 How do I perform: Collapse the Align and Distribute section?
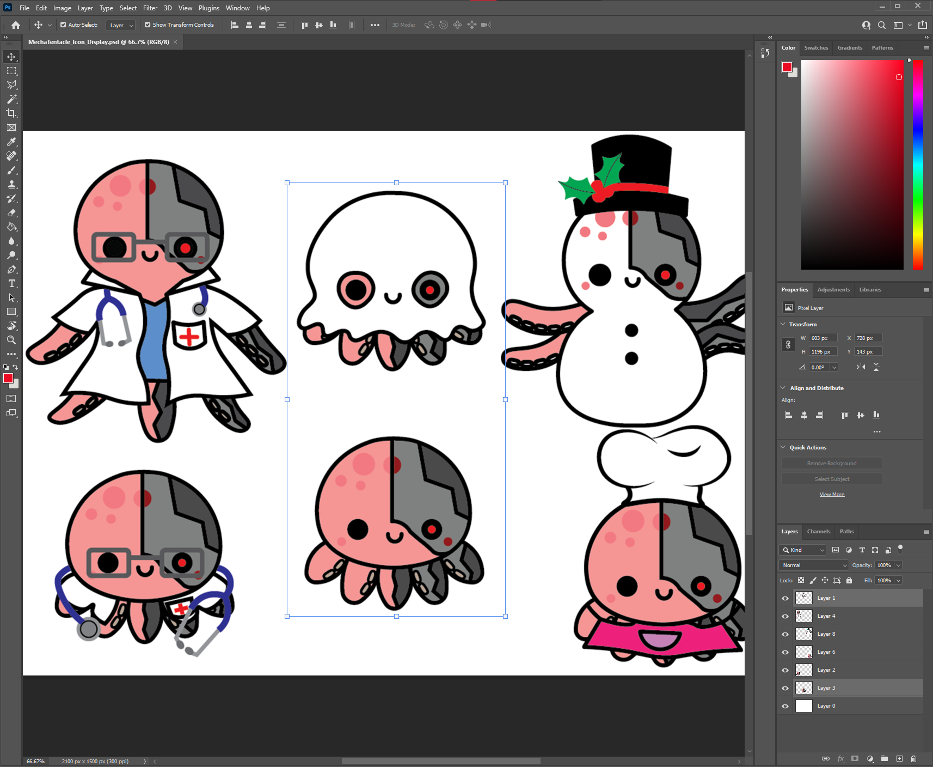coord(783,388)
